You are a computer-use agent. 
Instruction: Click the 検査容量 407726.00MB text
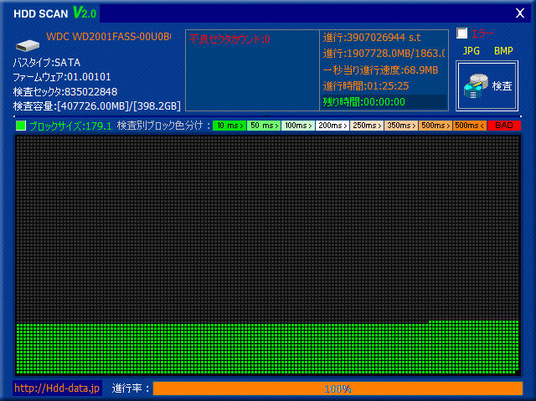pos(97,106)
